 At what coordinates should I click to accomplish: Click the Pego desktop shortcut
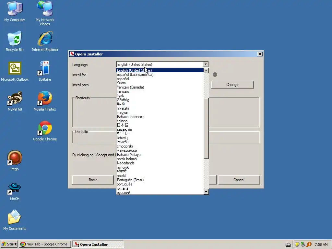click(15, 161)
